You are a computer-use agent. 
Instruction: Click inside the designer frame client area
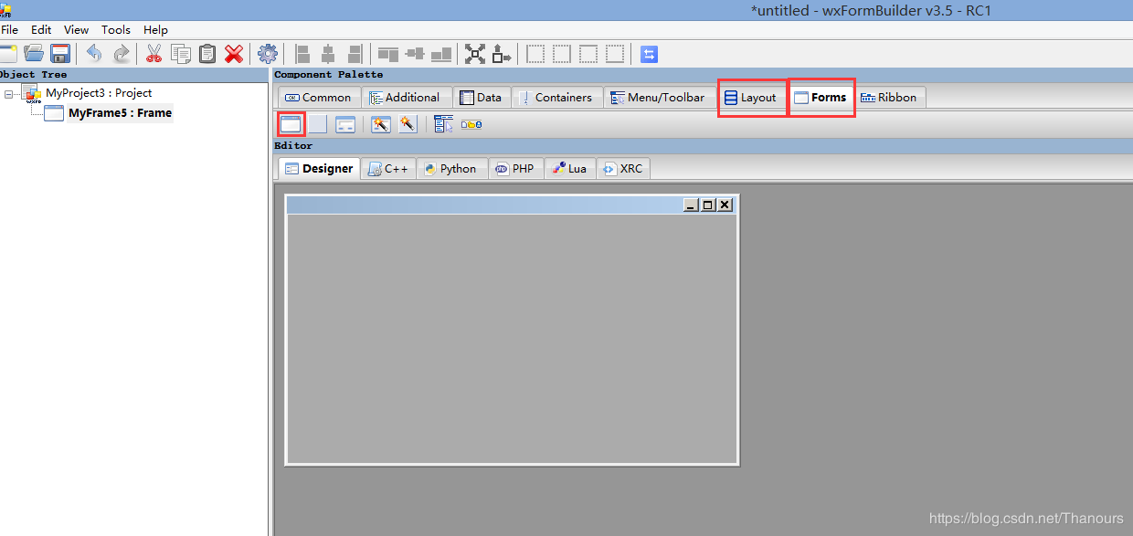pyautogui.click(x=512, y=338)
